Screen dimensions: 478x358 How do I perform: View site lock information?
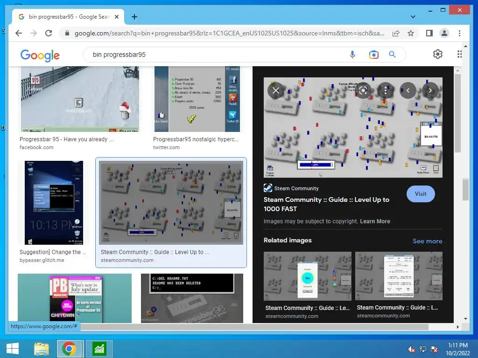(x=67, y=33)
